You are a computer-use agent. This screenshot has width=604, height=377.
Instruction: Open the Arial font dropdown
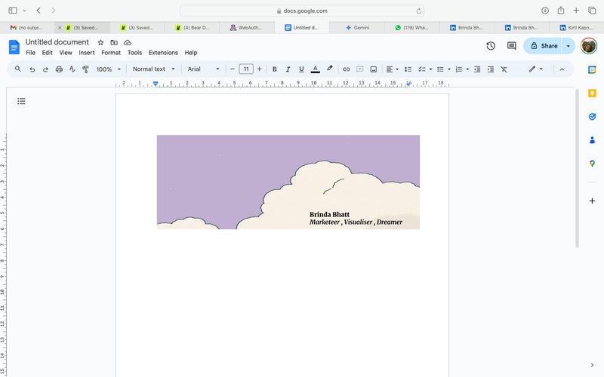tap(203, 69)
